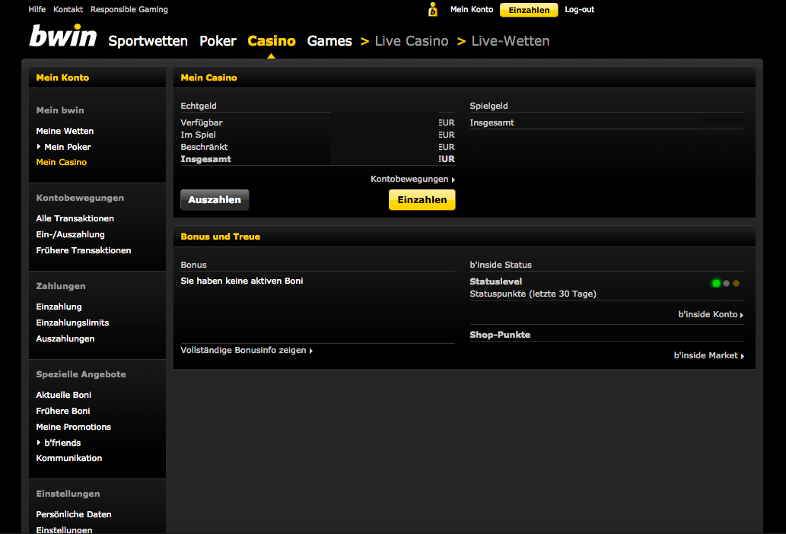Open Kontobewegungen link under balances

click(x=412, y=179)
